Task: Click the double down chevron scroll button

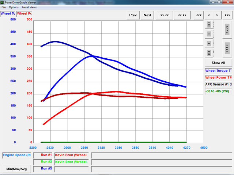Action: [209, 53]
